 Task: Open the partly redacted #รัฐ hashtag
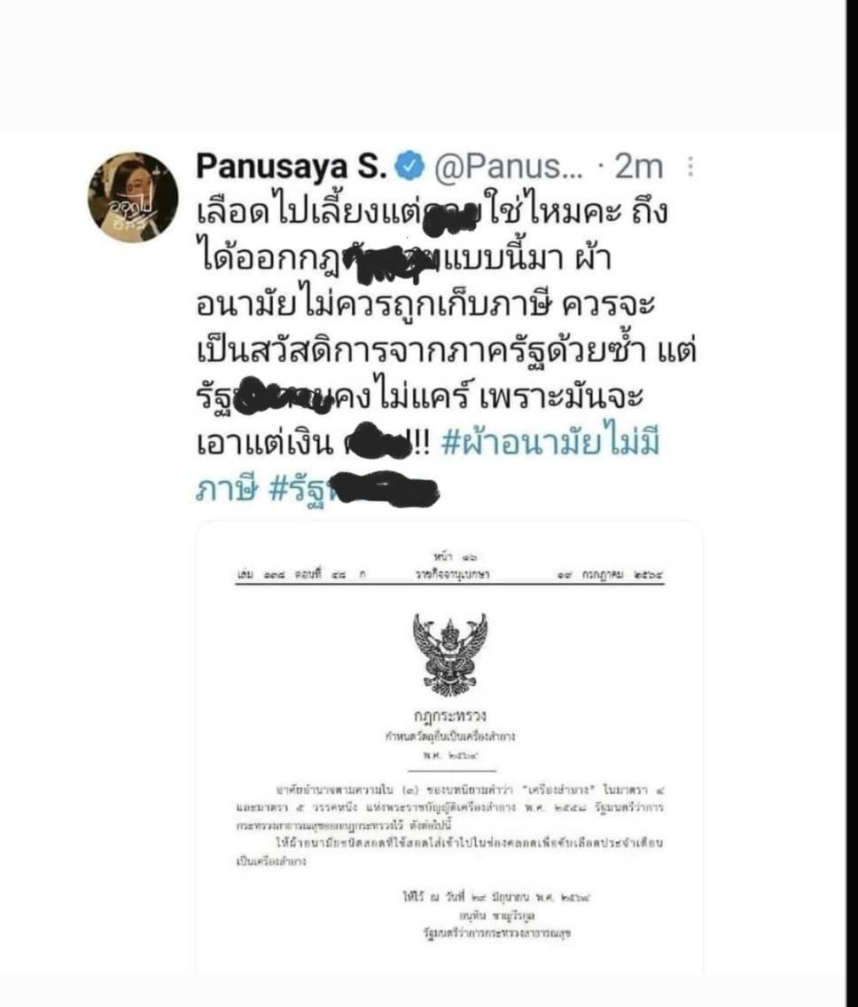point(354,490)
